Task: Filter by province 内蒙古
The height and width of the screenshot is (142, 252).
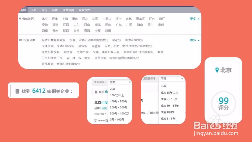Action: pyautogui.click(x=107, y=19)
